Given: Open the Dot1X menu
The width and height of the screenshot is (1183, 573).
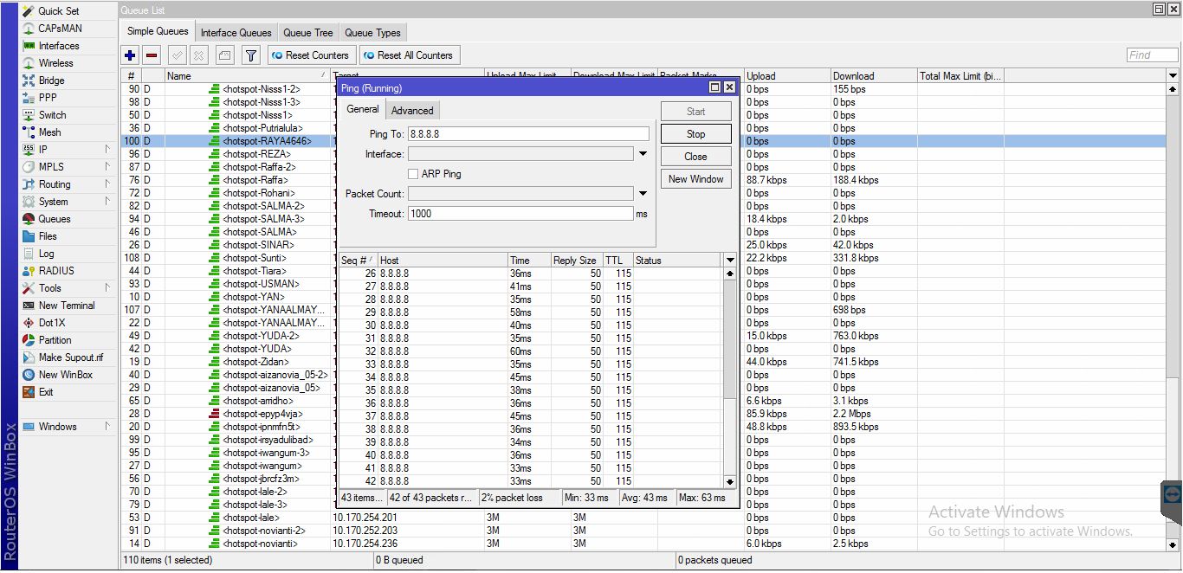Looking at the screenshot, I should (51, 323).
